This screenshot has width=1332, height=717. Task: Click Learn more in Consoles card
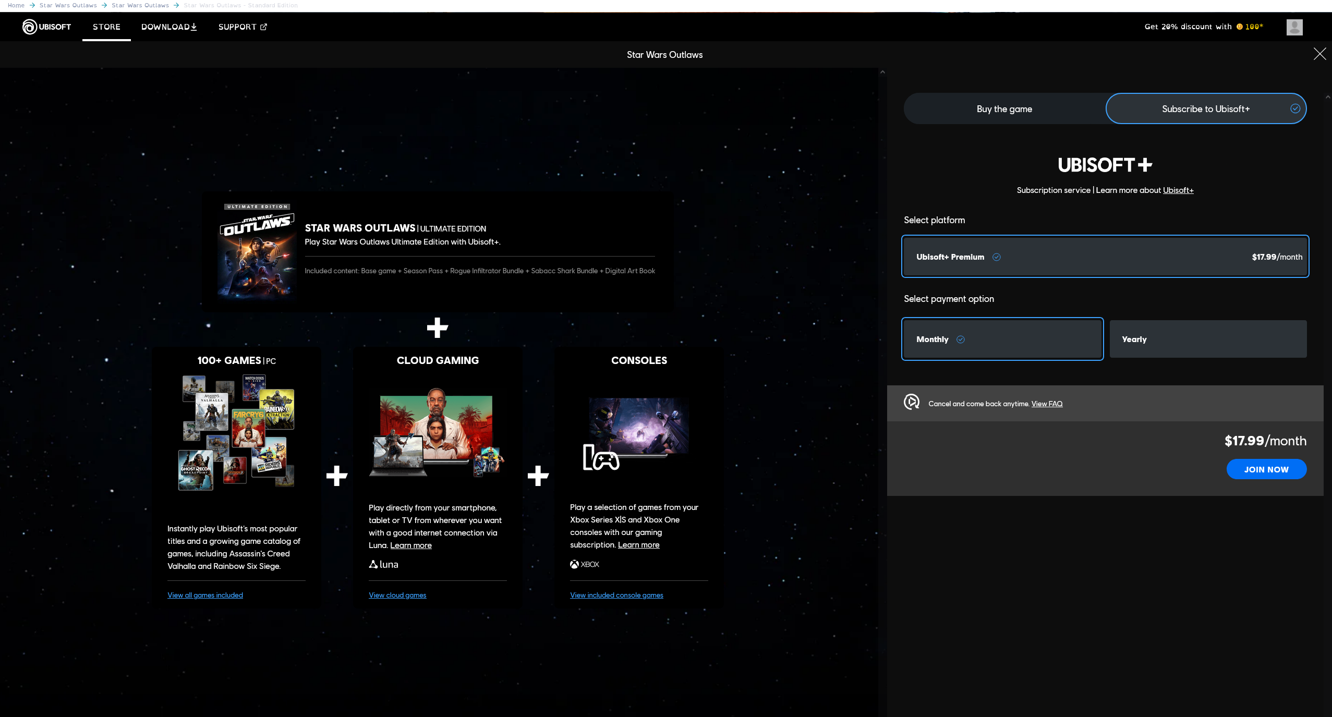click(638, 544)
